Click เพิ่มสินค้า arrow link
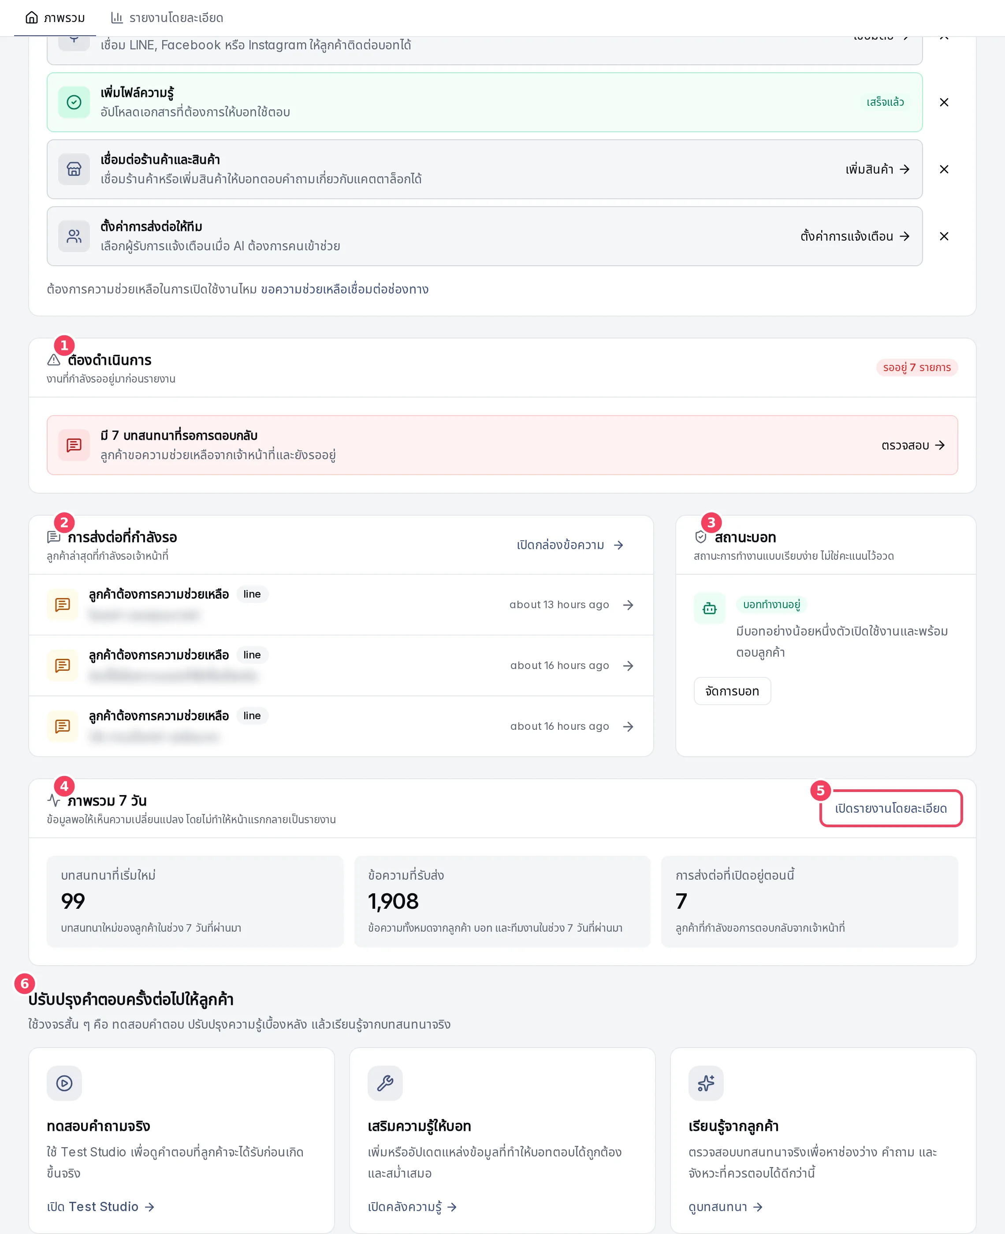 (878, 170)
